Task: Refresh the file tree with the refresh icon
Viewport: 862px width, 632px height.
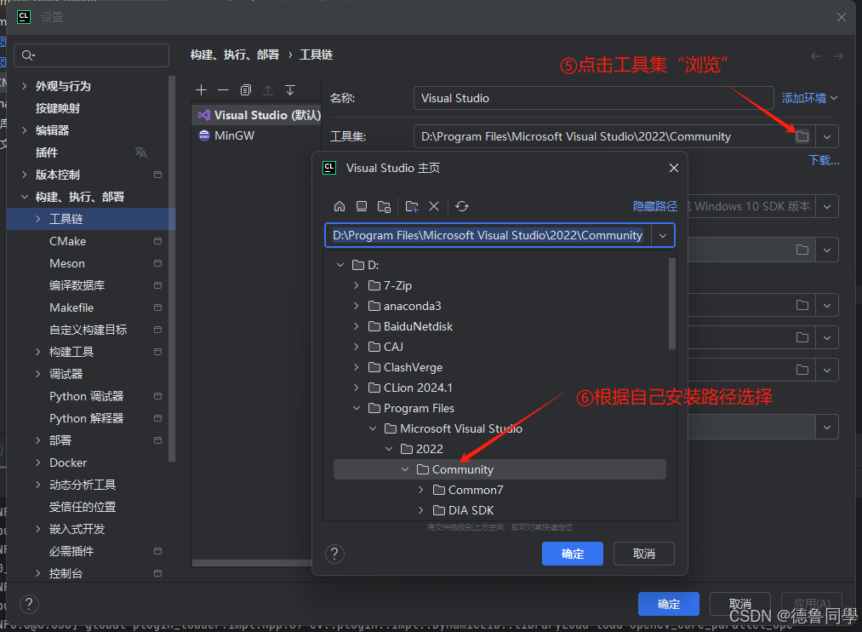Action: click(460, 205)
